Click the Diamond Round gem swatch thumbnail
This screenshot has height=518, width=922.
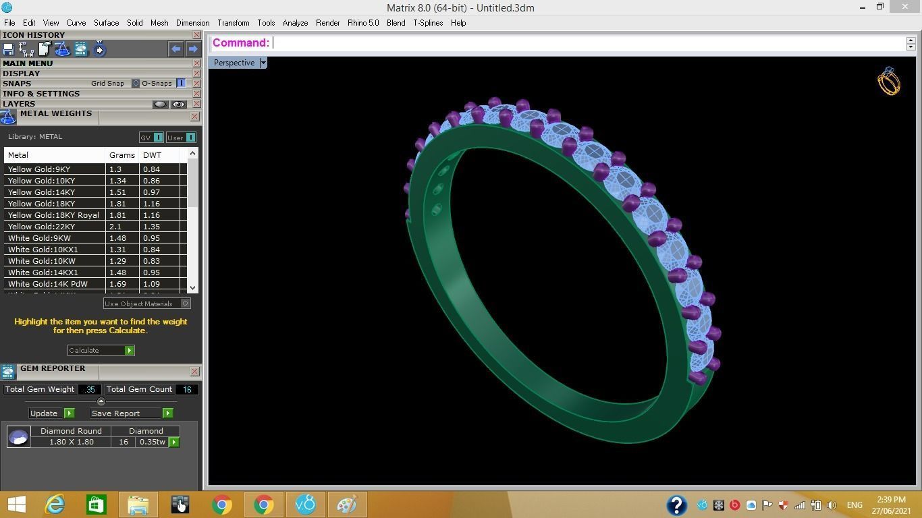click(x=18, y=437)
